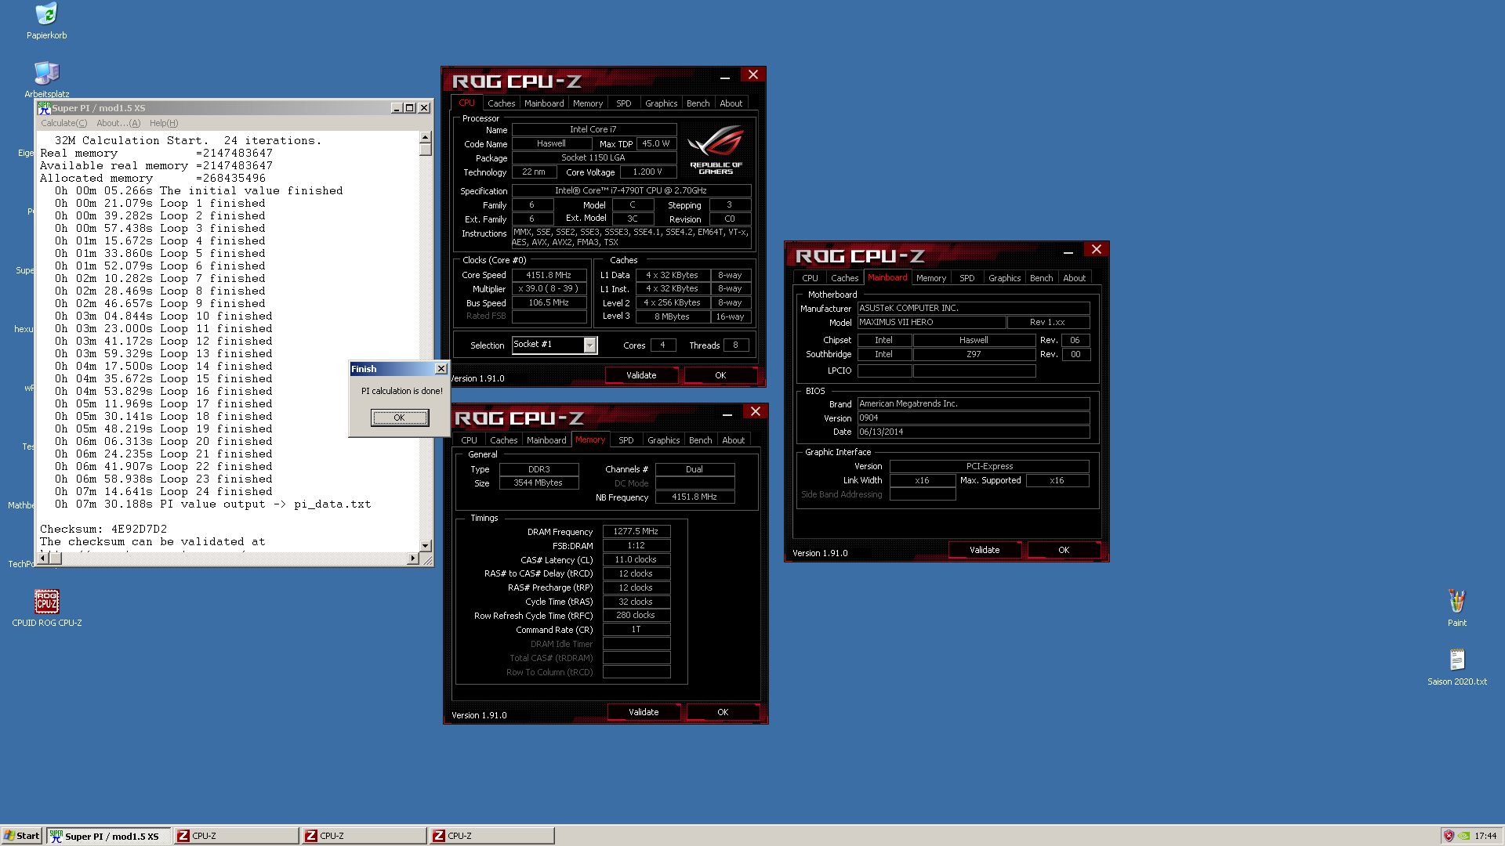Click Super PI vertical scrollbar up arrow
Viewport: 1505px width, 846px height.
click(x=426, y=137)
